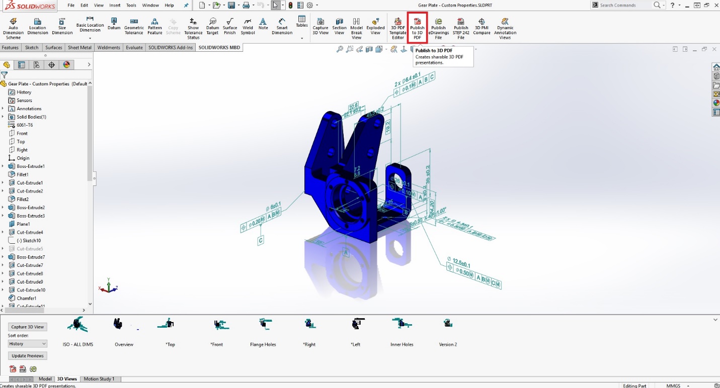The image size is (720, 388).
Task: Launch the 3D PDF Template Editor
Action: pyautogui.click(x=397, y=26)
